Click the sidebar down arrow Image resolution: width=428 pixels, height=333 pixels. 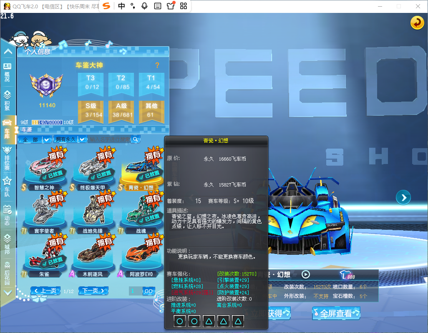click(8, 293)
